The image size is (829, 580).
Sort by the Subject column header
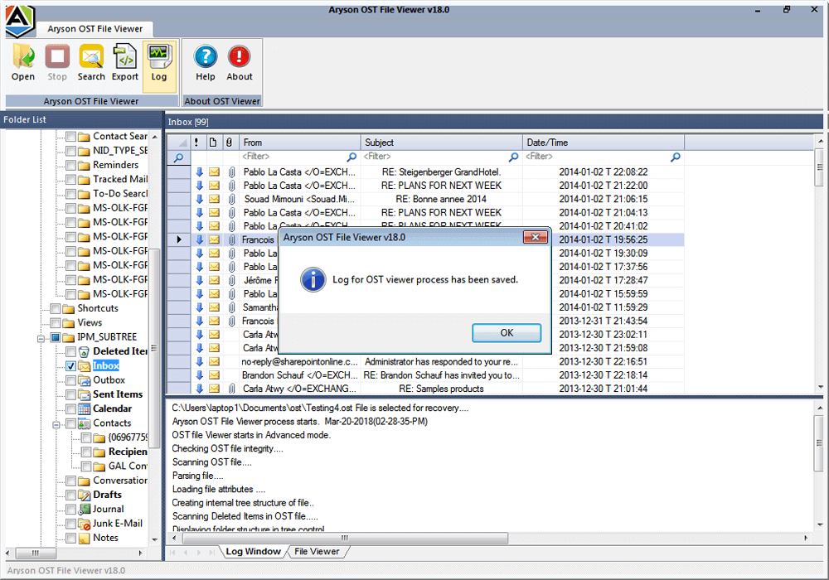pos(442,143)
